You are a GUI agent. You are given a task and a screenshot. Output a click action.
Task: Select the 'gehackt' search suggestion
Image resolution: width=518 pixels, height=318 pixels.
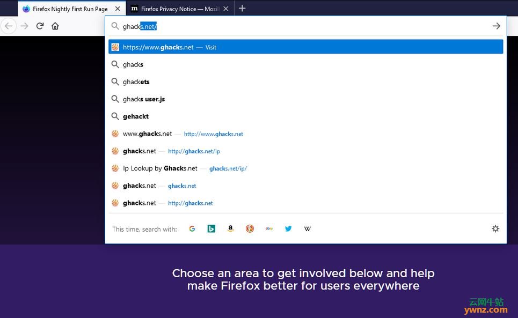(305, 116)
